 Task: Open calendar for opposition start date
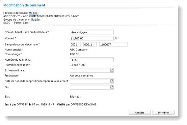click(112, 81)
